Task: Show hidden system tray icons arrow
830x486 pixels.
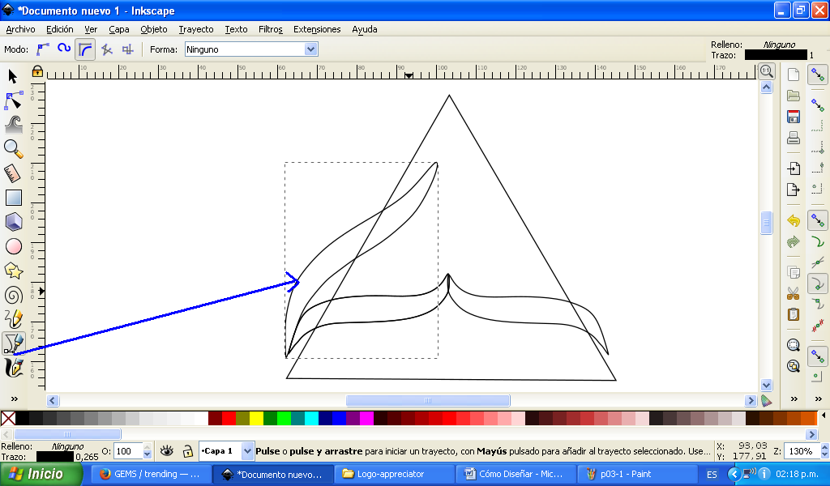Action: 734,474
